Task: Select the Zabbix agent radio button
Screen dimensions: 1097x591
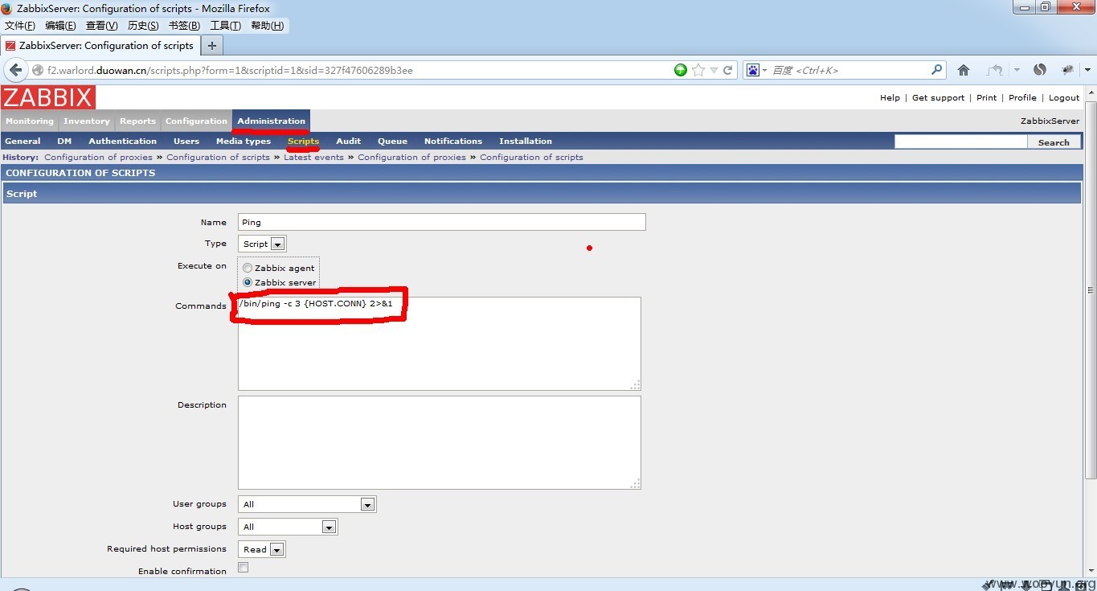Action: pos(248,268)
